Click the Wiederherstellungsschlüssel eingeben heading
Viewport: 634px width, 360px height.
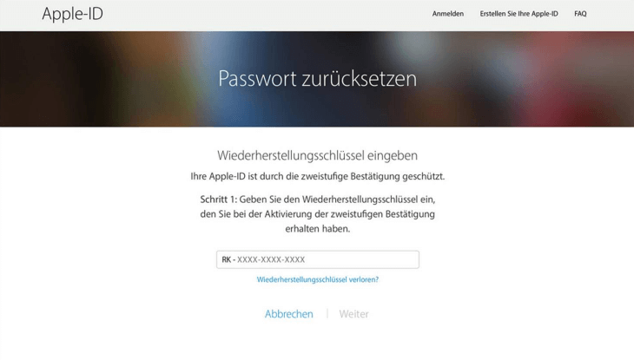[x=317, y=155]
